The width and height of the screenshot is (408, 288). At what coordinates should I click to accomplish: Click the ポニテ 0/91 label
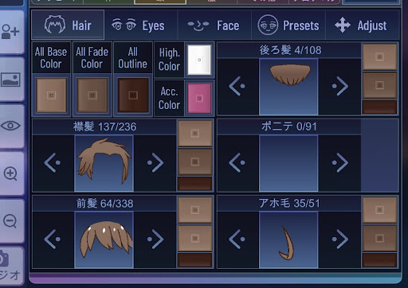point(289,126)
